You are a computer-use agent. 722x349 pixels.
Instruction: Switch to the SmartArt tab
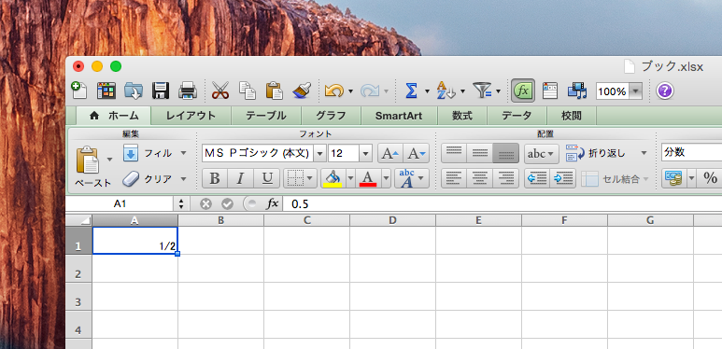[x=399, y=116]
